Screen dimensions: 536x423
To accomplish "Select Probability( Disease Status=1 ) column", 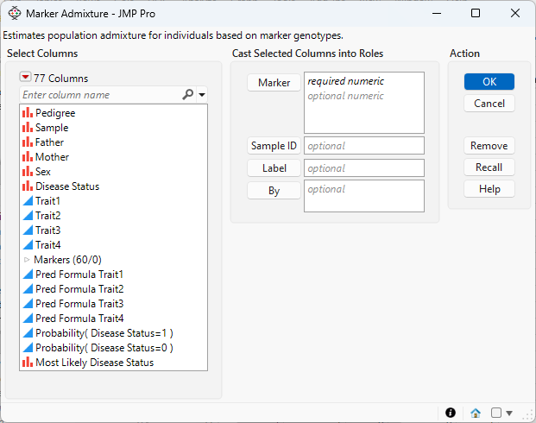I will (104, 333).
